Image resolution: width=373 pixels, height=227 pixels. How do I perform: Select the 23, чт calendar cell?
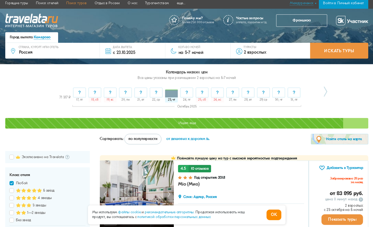tap(171, 95)
